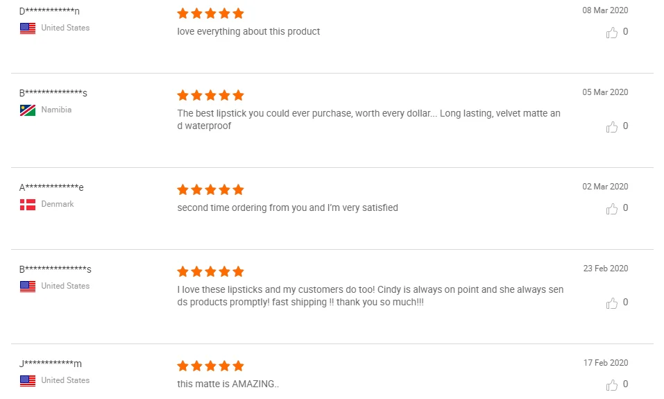Click reviewer name A*************e
664x399 pixels.
[x=51, y=187]
